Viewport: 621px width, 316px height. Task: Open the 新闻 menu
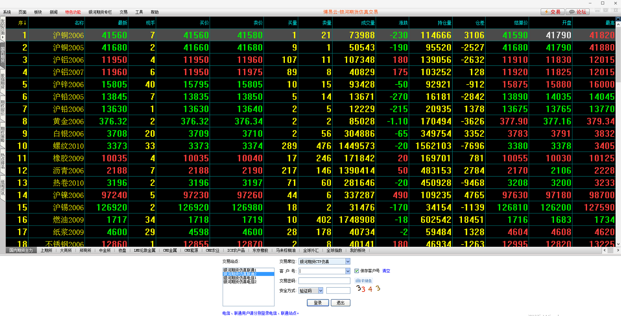pos(54,12)
